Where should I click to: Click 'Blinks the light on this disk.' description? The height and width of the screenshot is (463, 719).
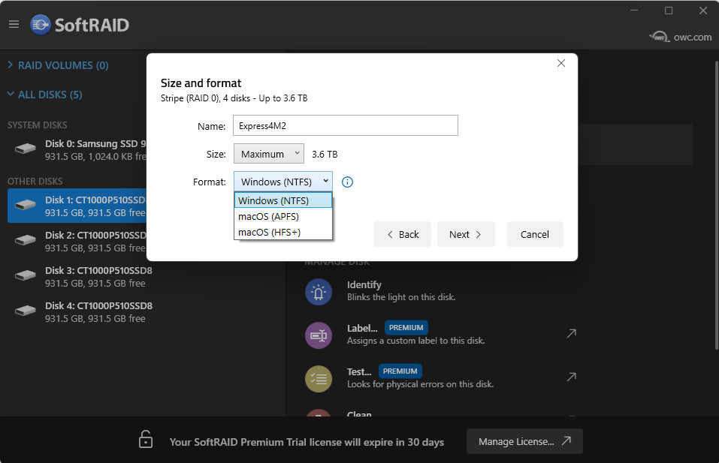coord(401,297)
